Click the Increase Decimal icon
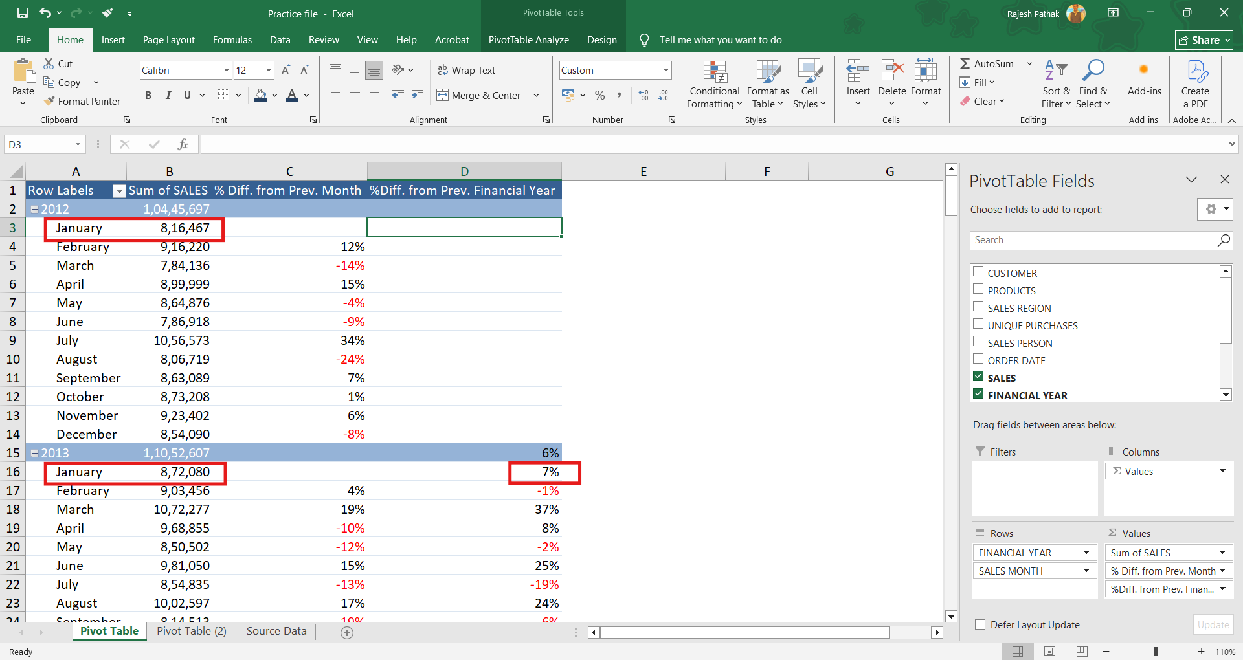 click(x=643, y=96)
